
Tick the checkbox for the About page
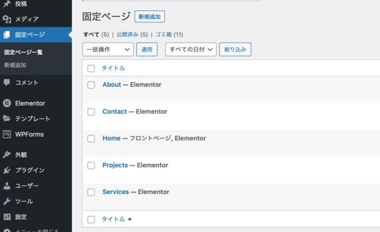click(x=91, y=85)
